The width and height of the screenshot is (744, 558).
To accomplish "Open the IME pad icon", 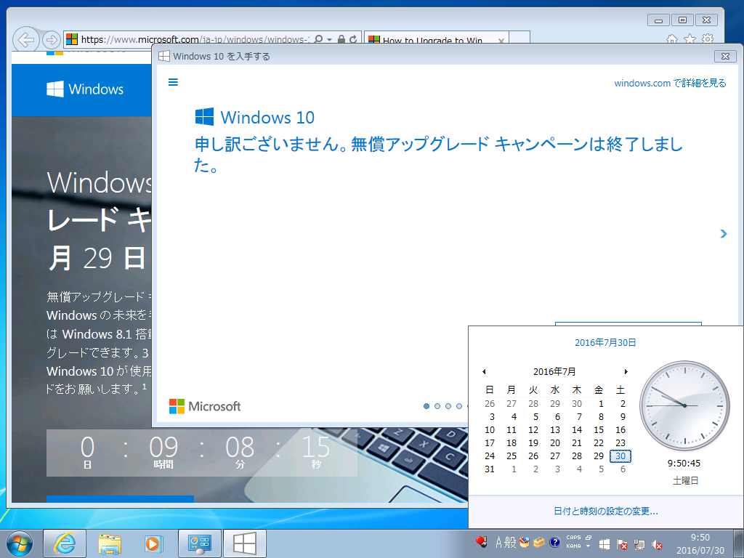I will [525, 541].
